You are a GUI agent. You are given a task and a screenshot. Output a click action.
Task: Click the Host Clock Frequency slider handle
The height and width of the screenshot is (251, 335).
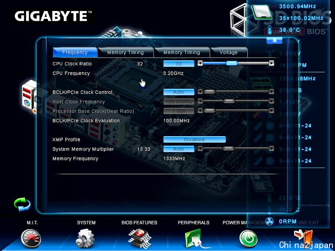(229, 101)
